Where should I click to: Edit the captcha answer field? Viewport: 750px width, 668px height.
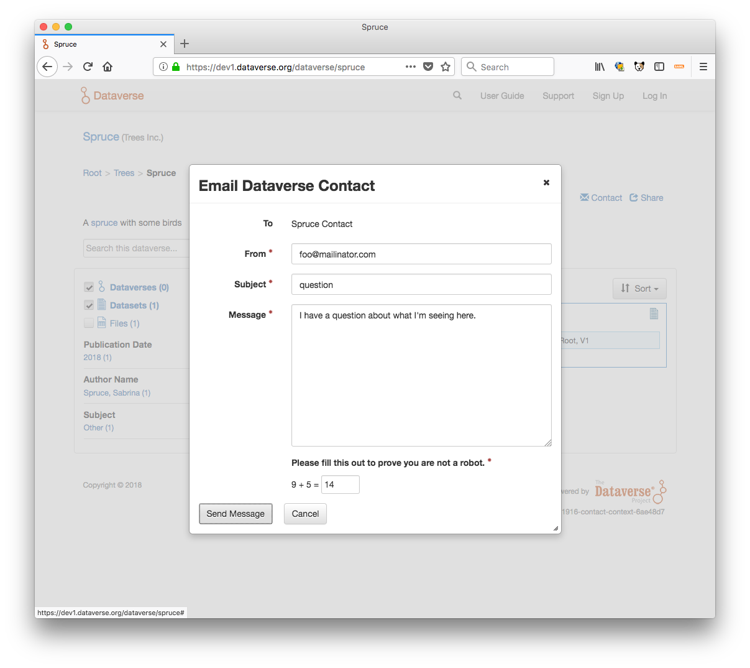(x=341, y=485)
